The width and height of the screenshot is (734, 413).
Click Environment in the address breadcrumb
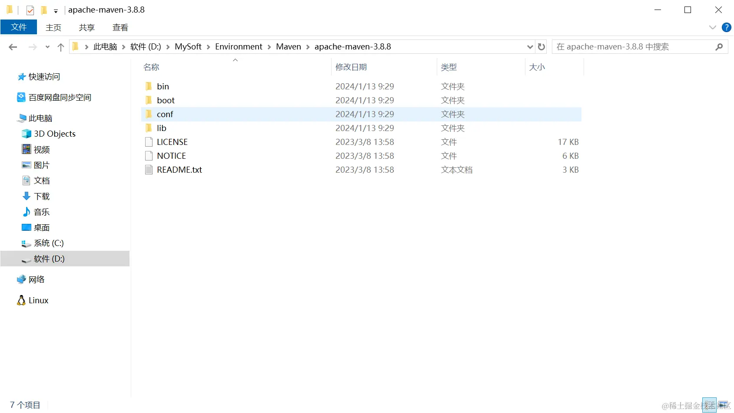pos(239,46)
